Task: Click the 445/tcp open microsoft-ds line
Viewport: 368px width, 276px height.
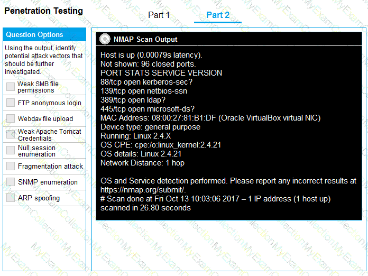Action: pos(148,109)
